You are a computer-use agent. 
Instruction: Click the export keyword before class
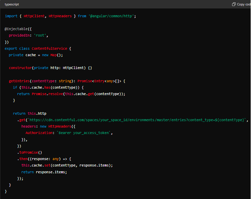point(11,48)
